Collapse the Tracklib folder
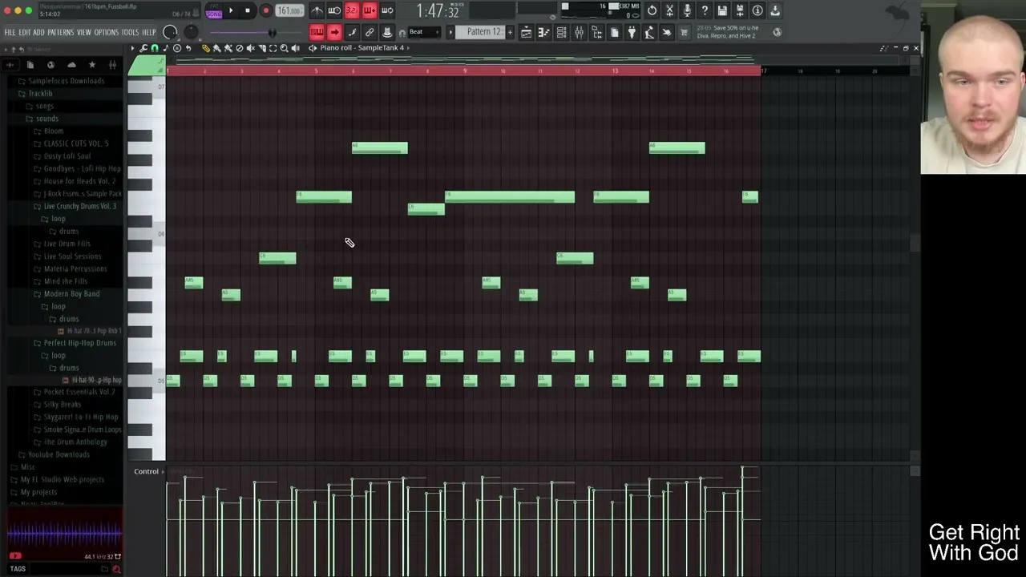The width and height of the screenshot is (1026, 577). 40,94
